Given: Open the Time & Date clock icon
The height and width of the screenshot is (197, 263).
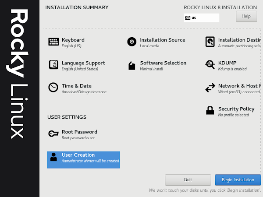Looking at the screenshot, I should [53, 87].
